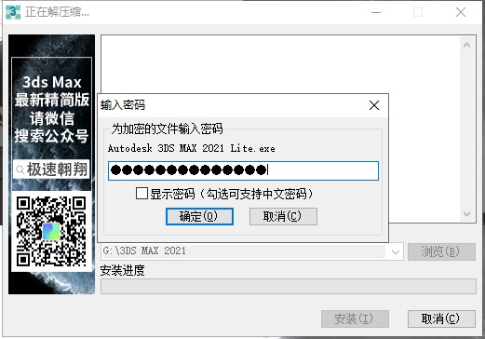This screenshot has width=485, height=339.
Task: Click the search magnifier icon beside 极速翱翔
Action: point(20,169)
